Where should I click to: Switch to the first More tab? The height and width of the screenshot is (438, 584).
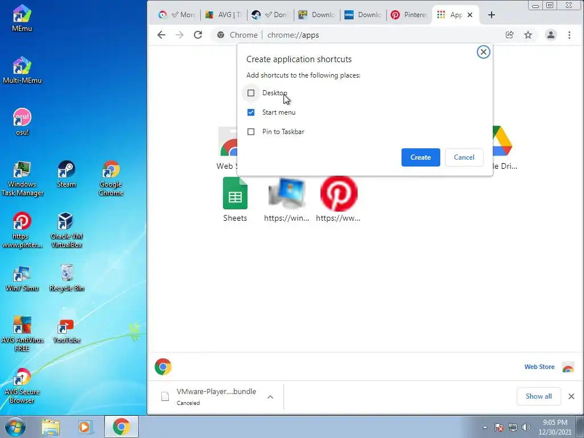click(177, 15)
